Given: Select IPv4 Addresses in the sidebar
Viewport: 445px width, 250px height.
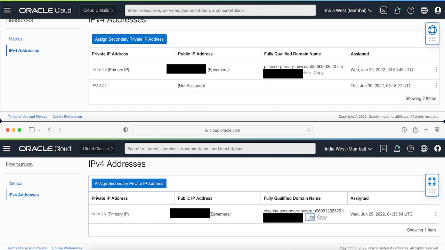Looking at the screenshot, I should [23, 195].
